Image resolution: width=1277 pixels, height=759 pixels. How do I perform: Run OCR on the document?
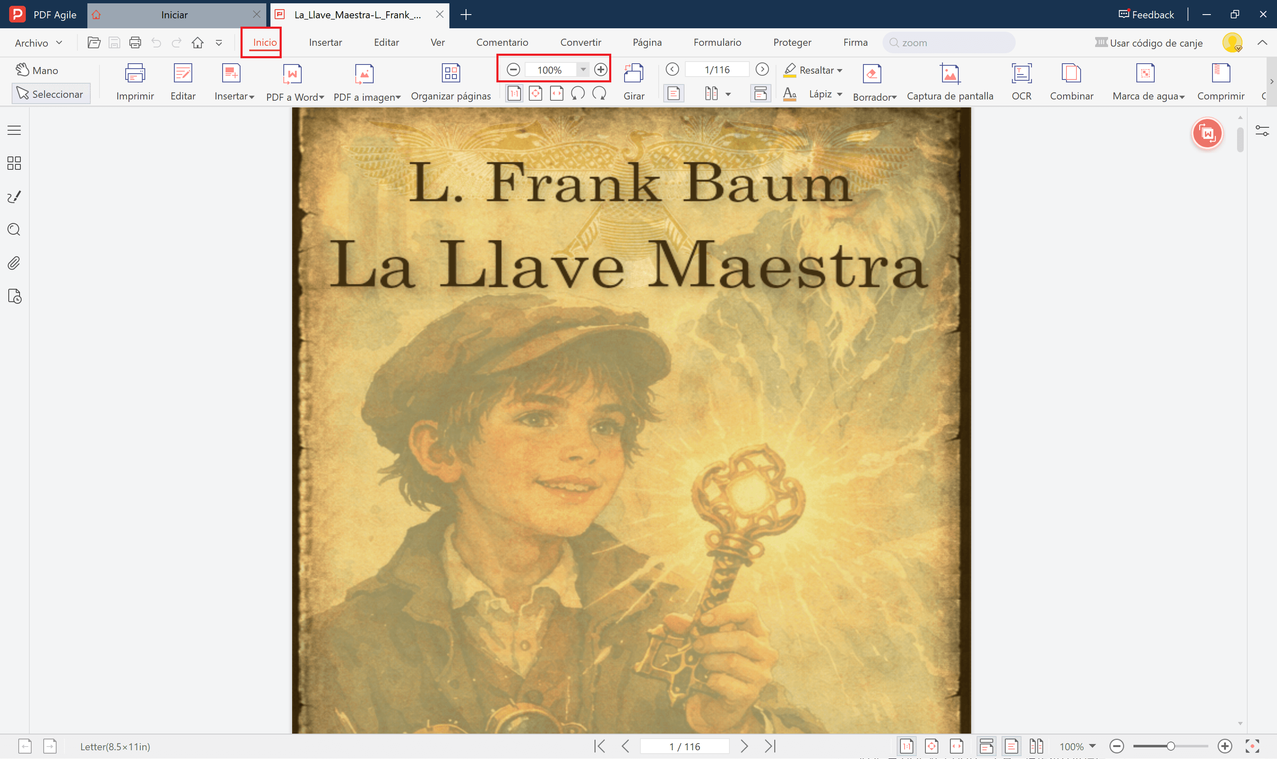(x=1020, y=81)
